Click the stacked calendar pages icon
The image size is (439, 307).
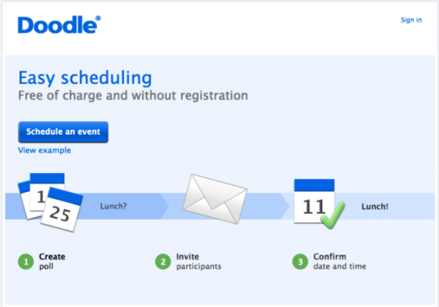click(51, 202)
